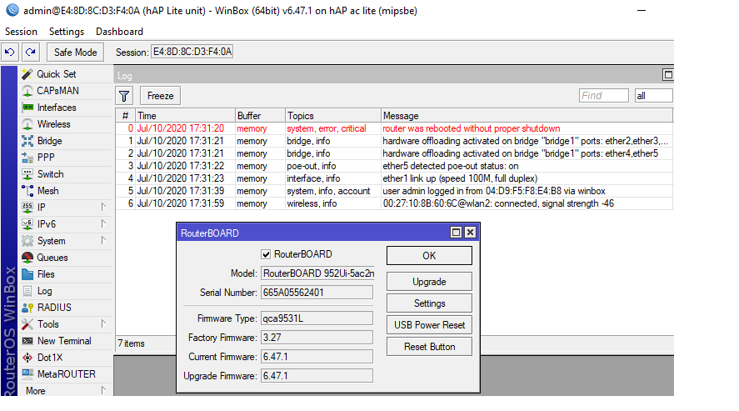Image resolution: width=739 pixels, height=411 pixels.
Task: Open the MetaROUTER section
Action: pos(66,374)
